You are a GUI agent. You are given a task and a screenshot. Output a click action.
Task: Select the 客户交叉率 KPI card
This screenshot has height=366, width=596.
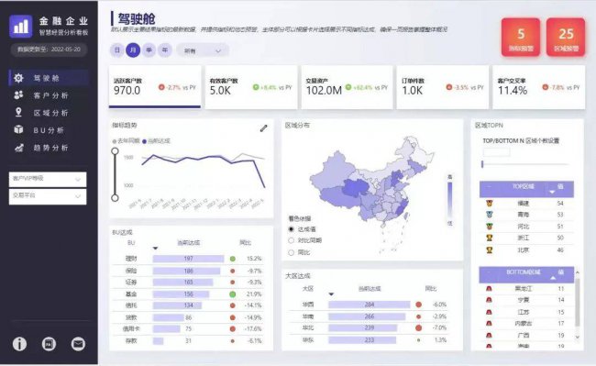(538, 87)
